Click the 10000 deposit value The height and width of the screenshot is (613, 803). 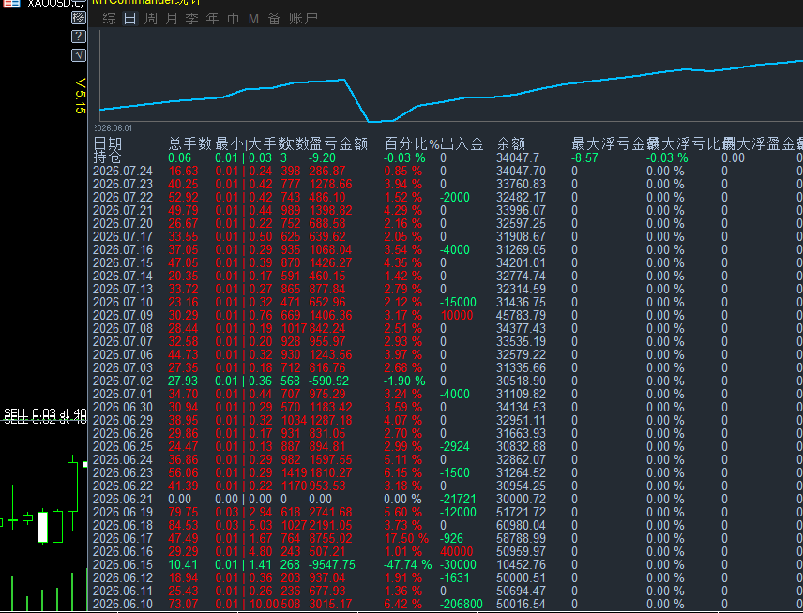click(457, 315)
